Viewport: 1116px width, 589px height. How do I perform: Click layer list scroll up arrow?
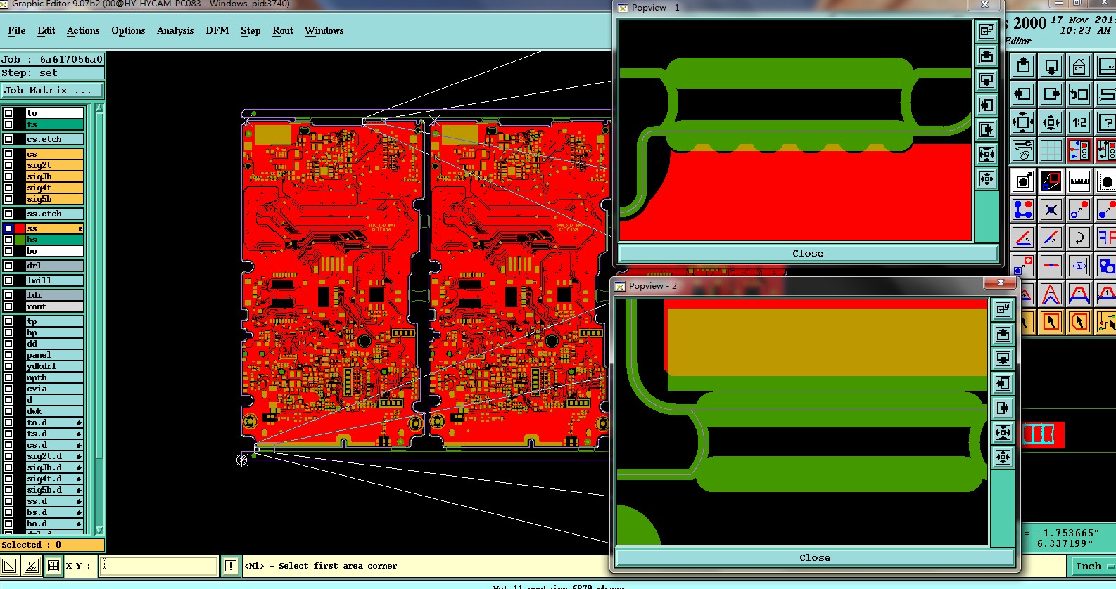click(x=99, y=109)
